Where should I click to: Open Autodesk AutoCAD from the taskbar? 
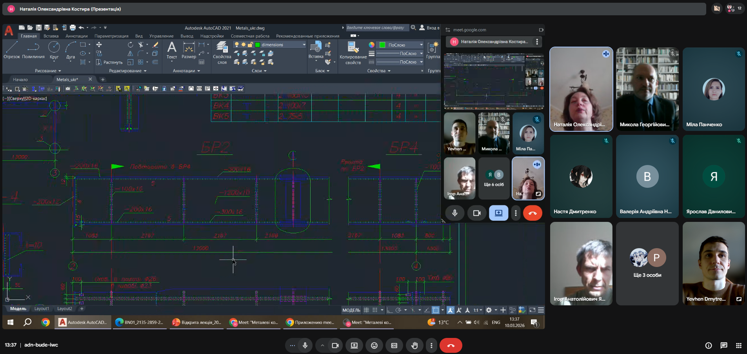click(83, 322)
